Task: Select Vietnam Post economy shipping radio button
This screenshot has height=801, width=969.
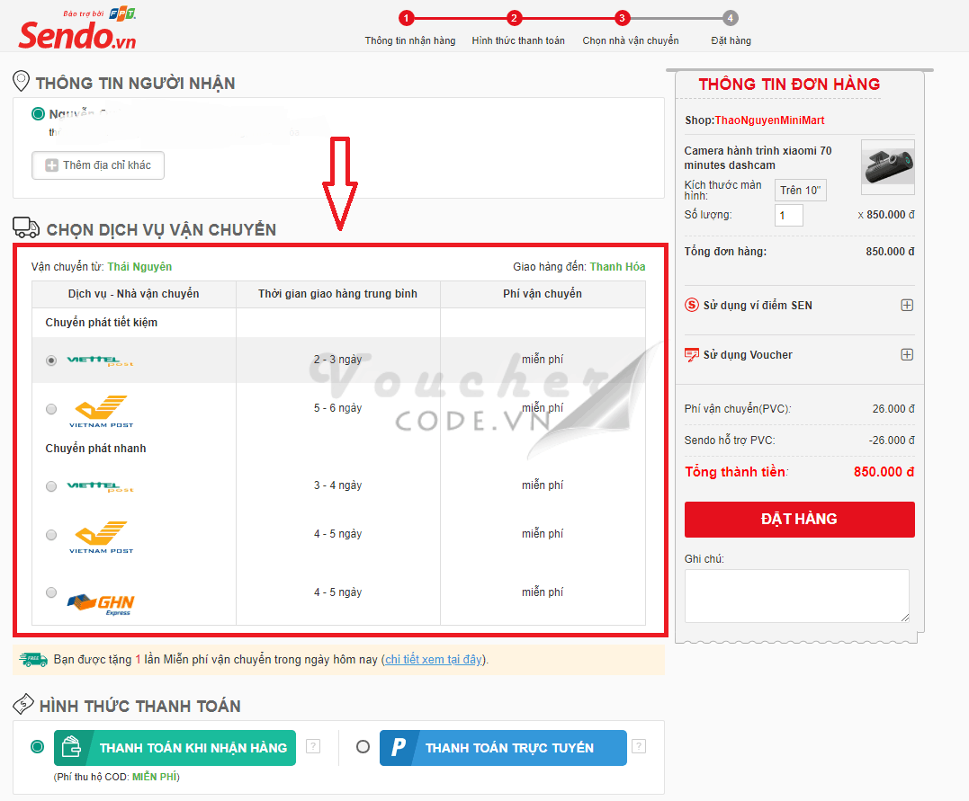Action: (x=51, y=409)
